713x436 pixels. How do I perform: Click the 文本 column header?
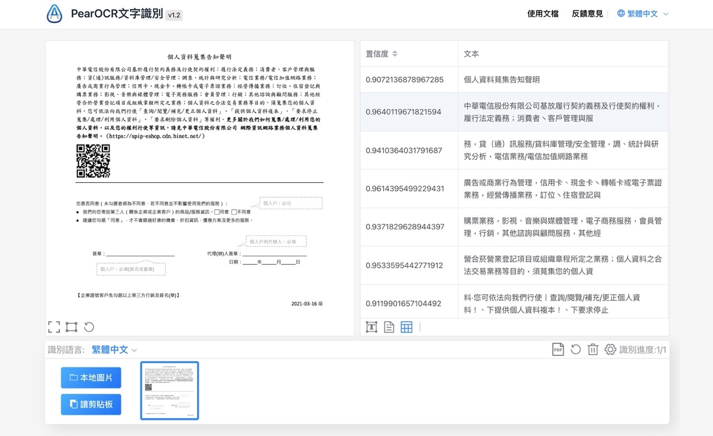563,54
